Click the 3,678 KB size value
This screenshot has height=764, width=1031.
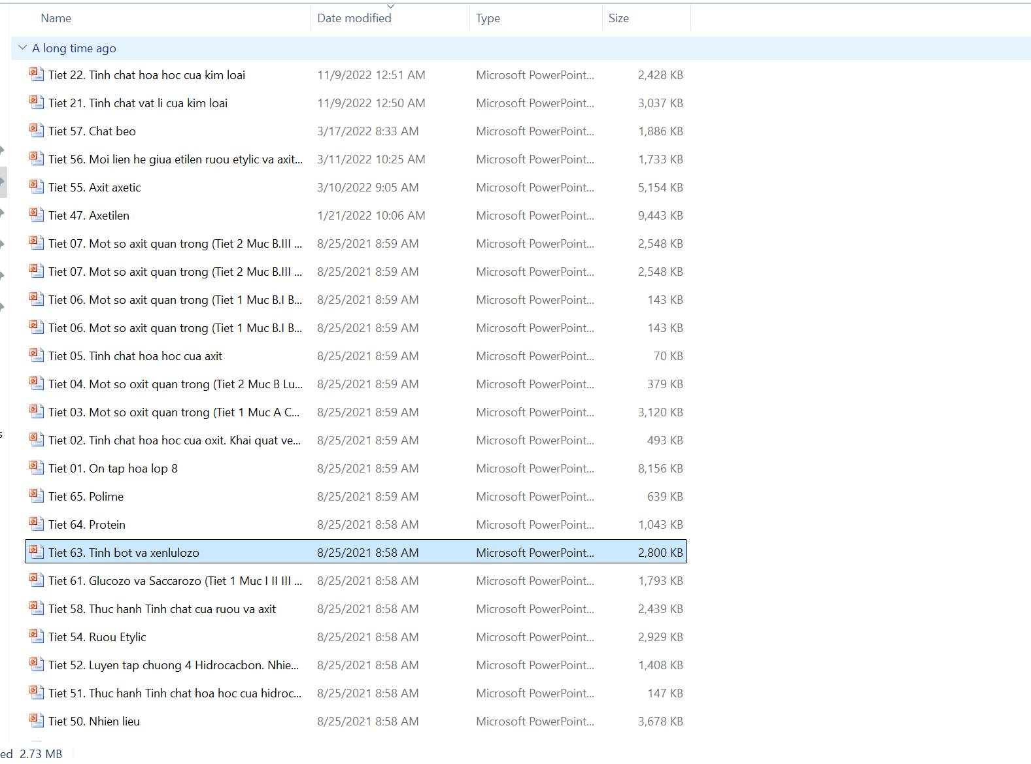point(660,722)
